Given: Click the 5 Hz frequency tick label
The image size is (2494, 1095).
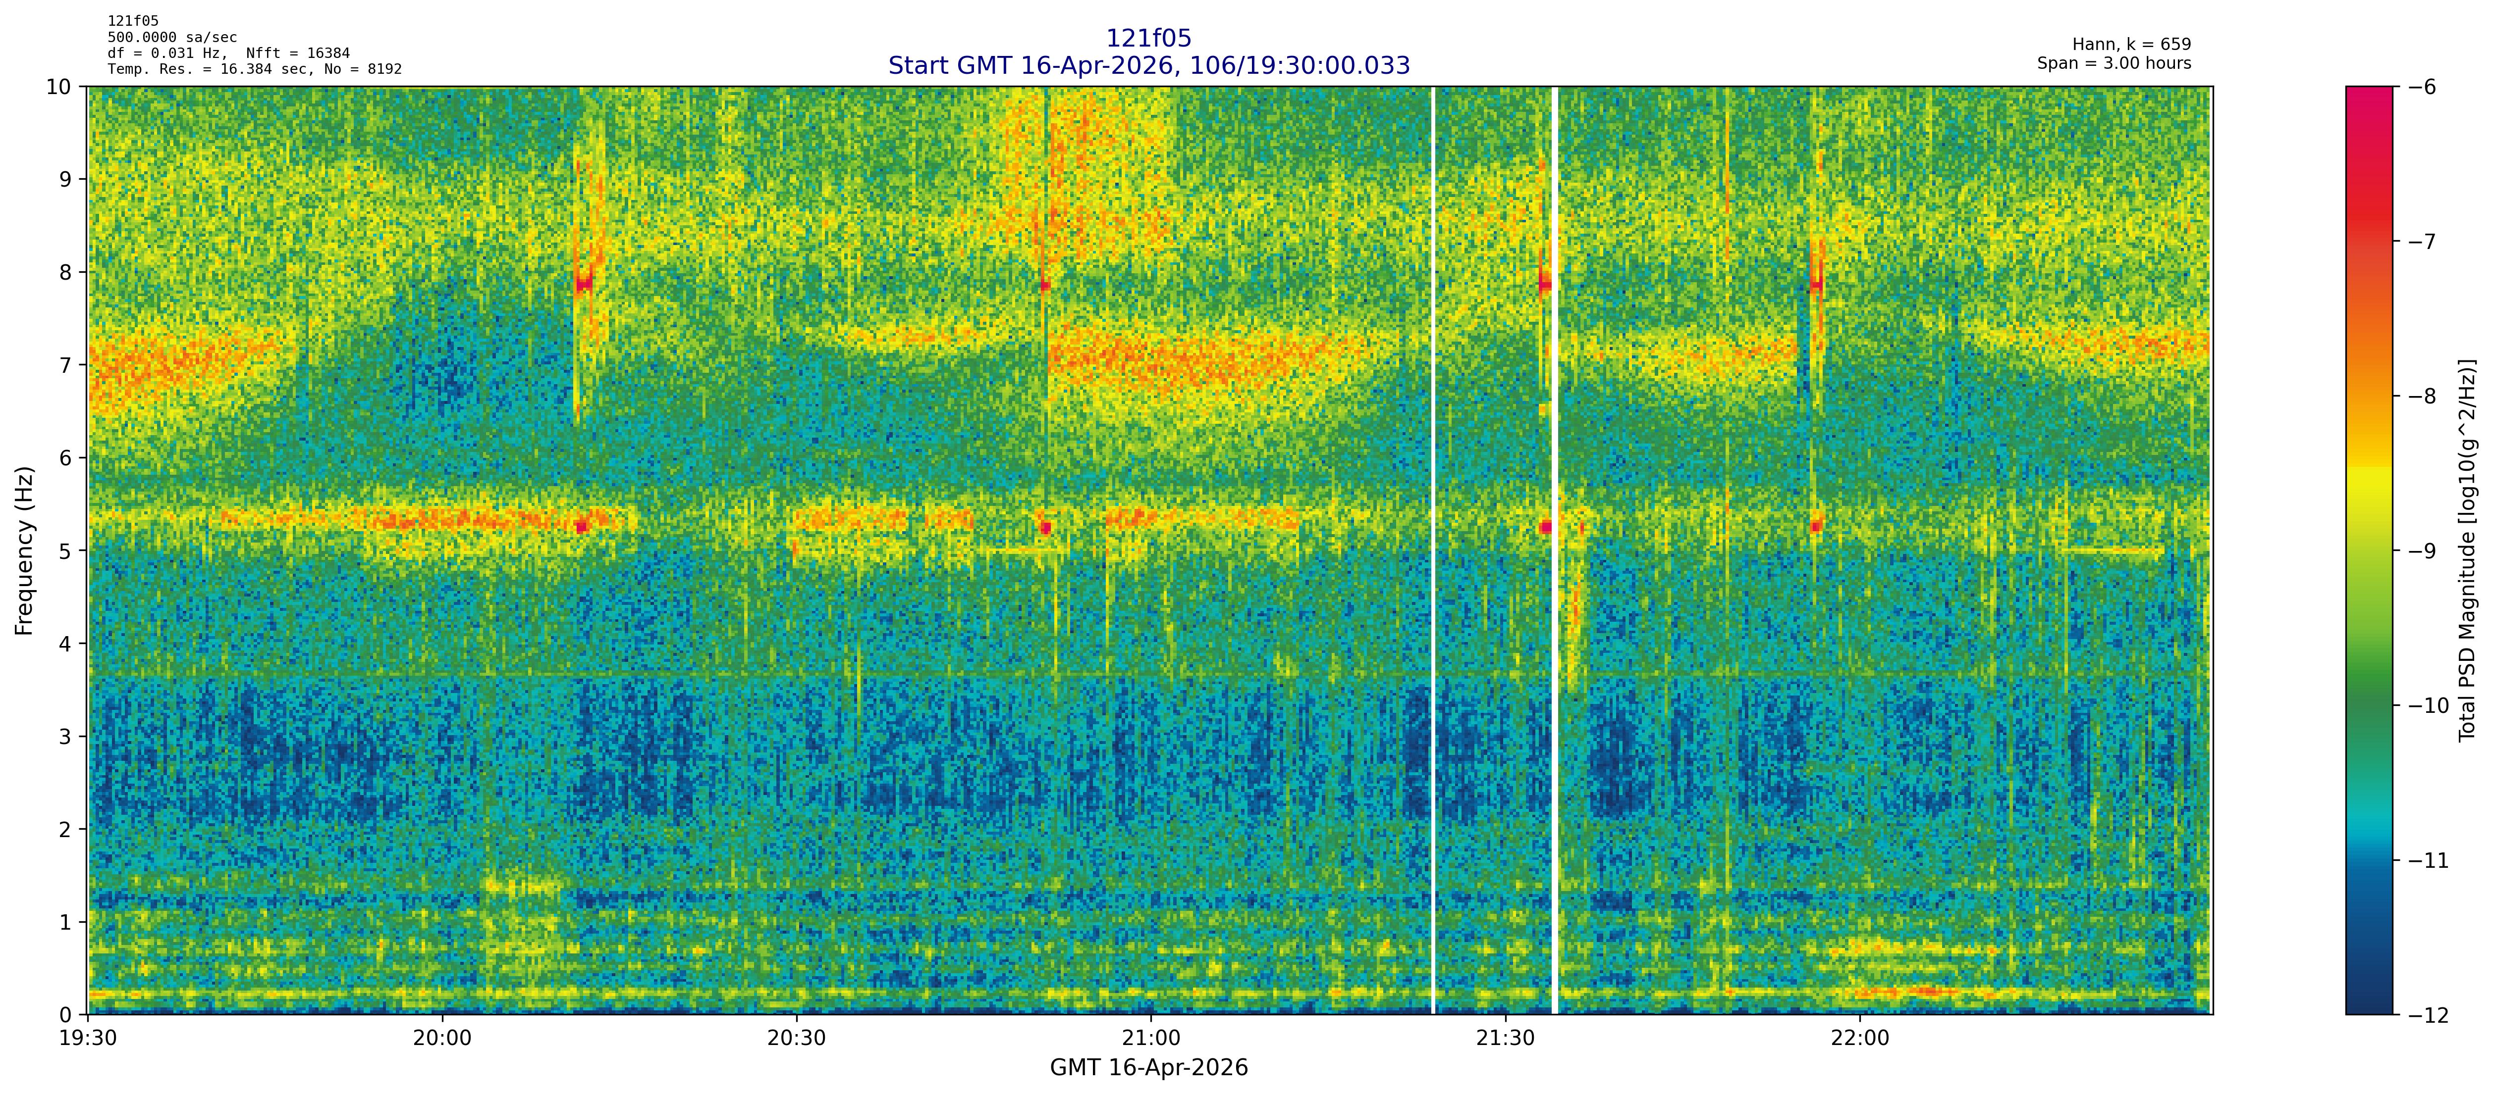Looking at the screenshot, I should (x=65, y=550).
